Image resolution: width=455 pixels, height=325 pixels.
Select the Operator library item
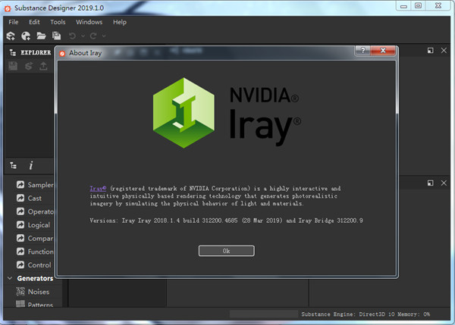[35, 211]
